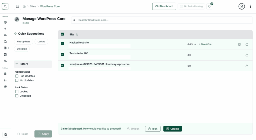Go to home via breadcrumb house icon
256x140 pixels.
[24, 6]
